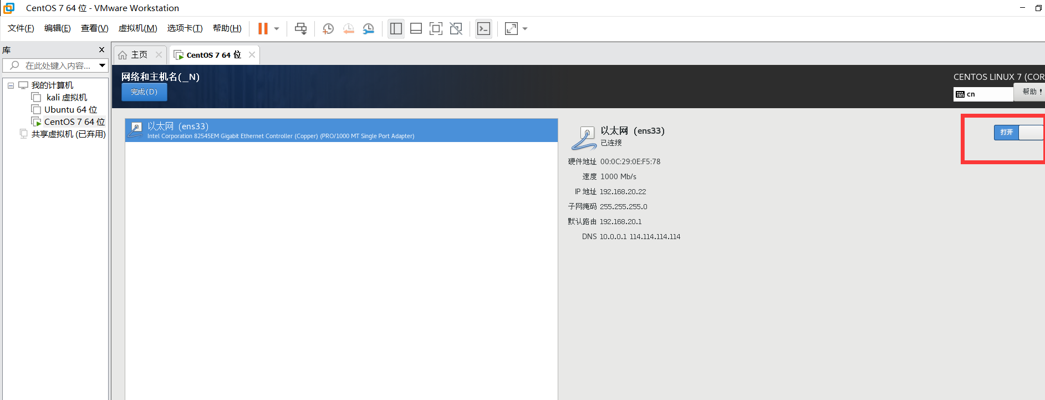Click the speed value 1000 Mb/s
1045x400 pixels.
click(618, 177)
